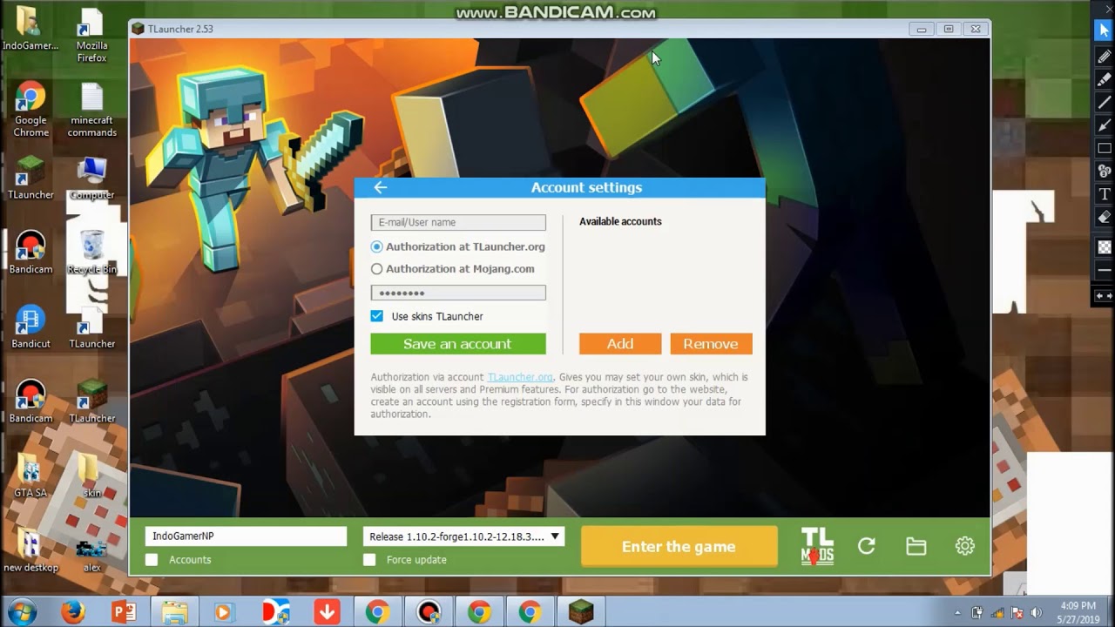The image size is (1115, 627).
Task: Open Firefox from taskbar
Action: point(73,612)
